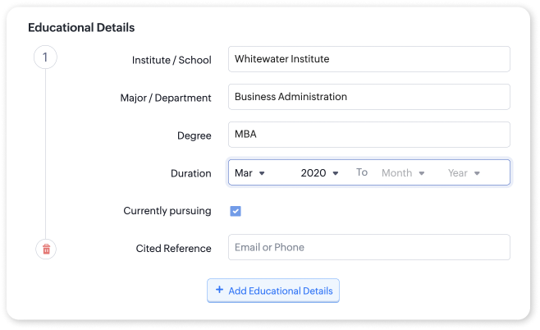
Task: Click the Institute / School label
Action: (x=172, y=60)
